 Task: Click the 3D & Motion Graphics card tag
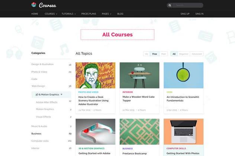[91, 148]
